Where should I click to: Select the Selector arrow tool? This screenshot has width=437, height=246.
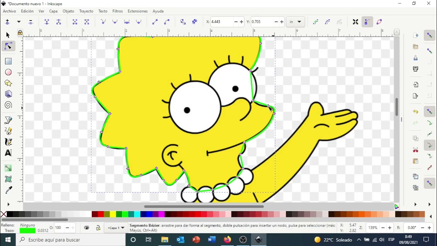pos(8,35)
